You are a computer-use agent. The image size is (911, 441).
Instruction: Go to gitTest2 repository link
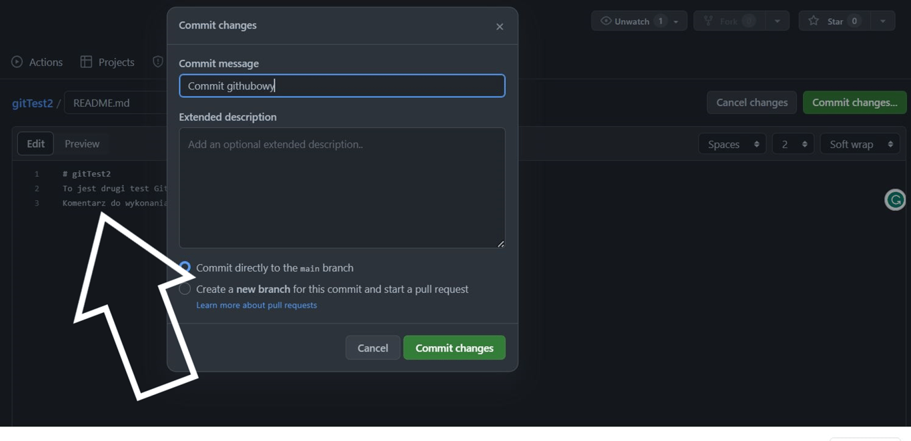[x=32, y=103]
